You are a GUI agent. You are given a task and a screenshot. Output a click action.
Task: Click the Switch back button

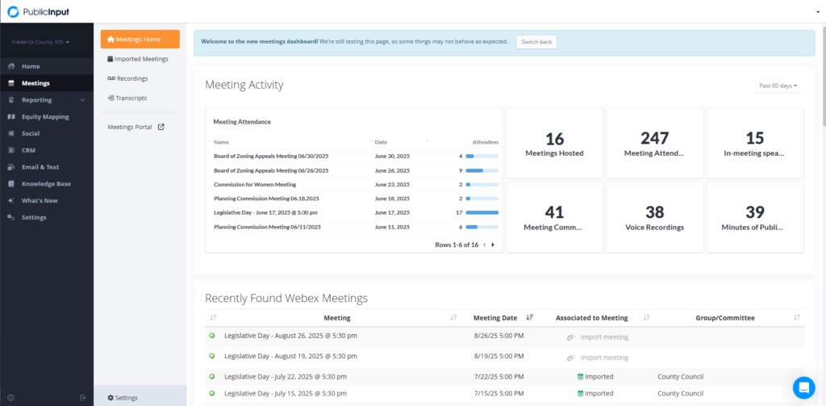536,42
